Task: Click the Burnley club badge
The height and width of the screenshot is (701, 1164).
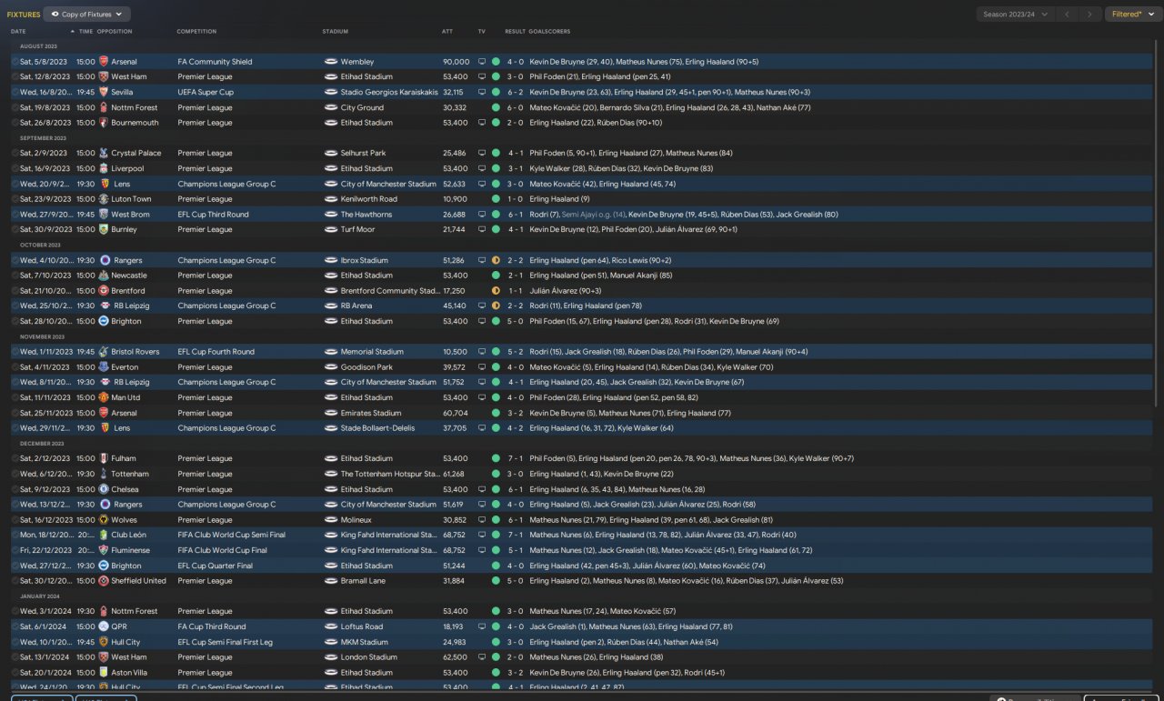Action: click(x=104, y=229)
